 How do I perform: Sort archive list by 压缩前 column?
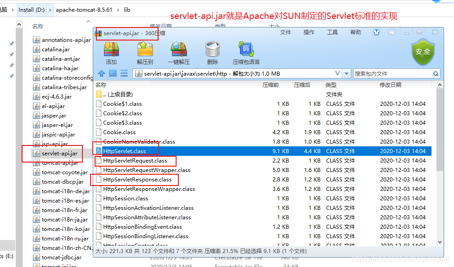click(270, 85)
